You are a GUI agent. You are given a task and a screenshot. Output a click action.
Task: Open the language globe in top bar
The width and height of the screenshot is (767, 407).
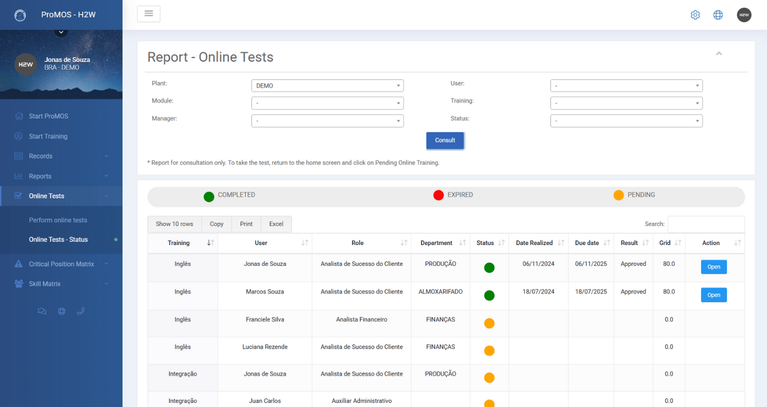tap(718, 15)
